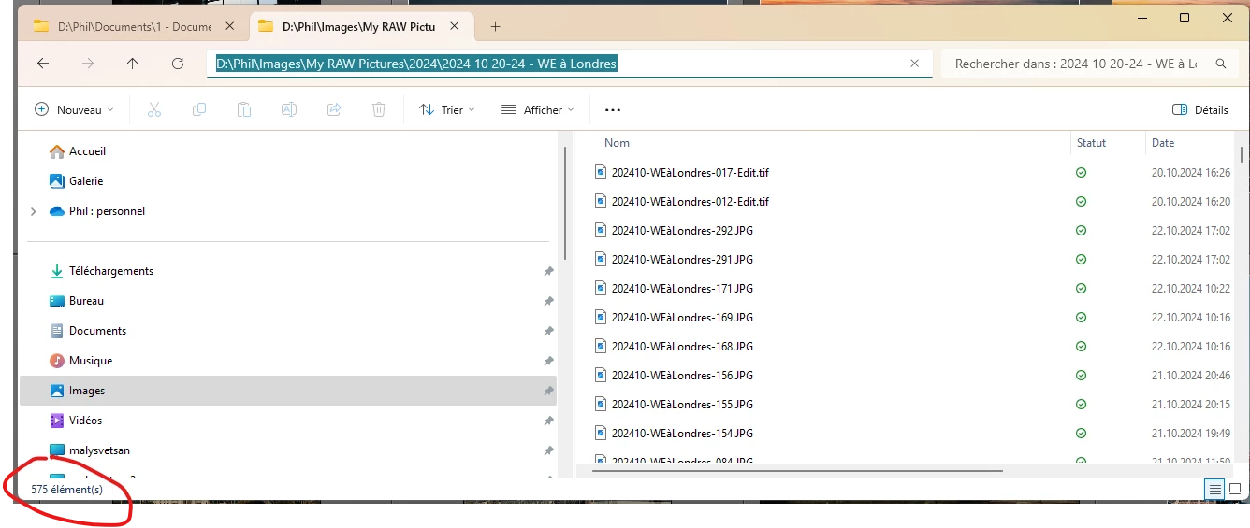Screen dimensions: 1250x528
Task: Click the Delete trash icon
Action: tap(379, 109)
